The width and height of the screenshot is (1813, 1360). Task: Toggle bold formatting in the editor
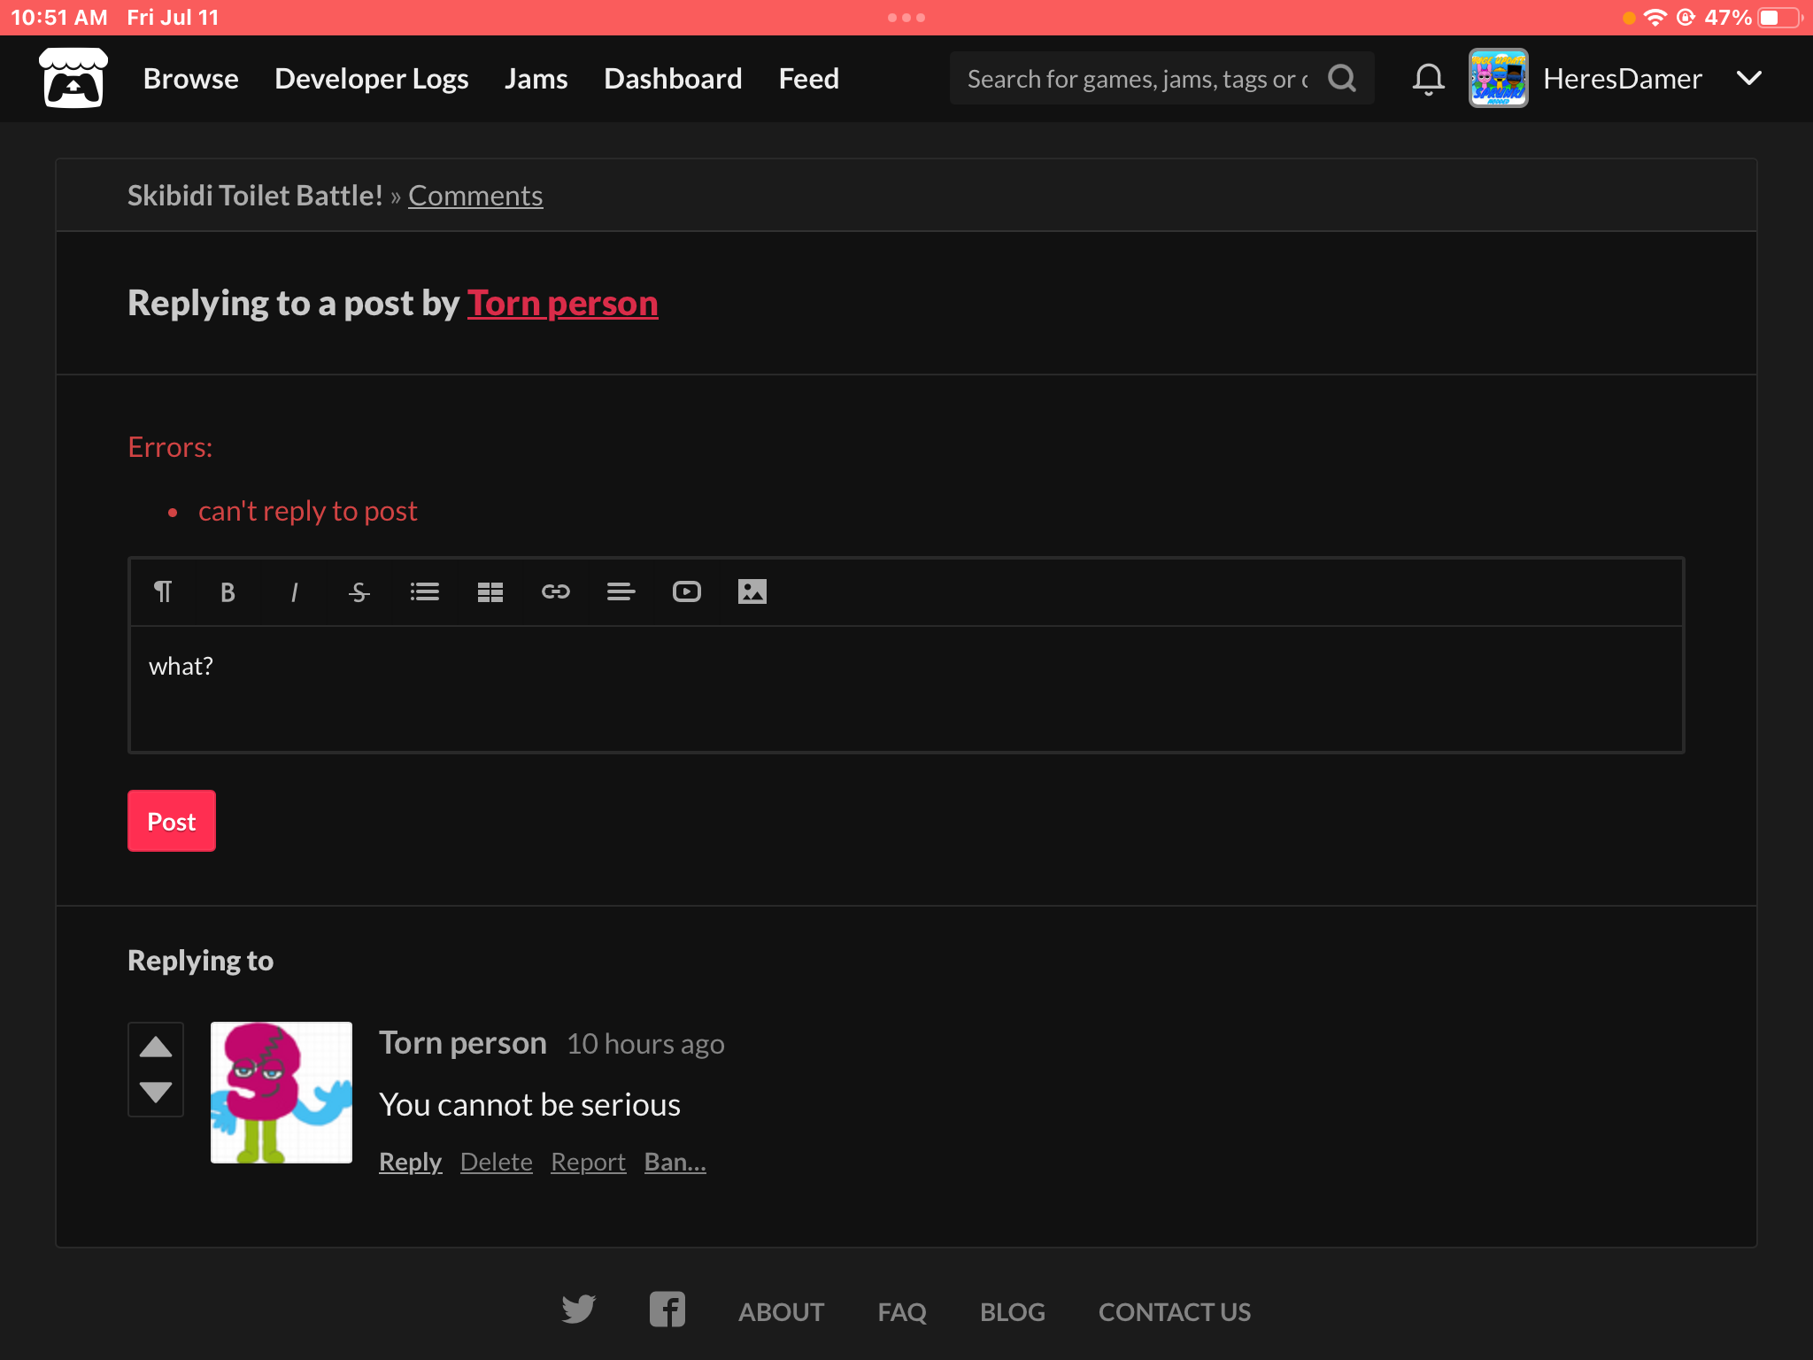click(x=228, y=591)
